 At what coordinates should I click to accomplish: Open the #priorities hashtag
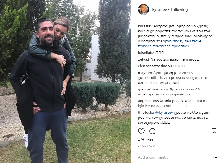tap(180, 46)
